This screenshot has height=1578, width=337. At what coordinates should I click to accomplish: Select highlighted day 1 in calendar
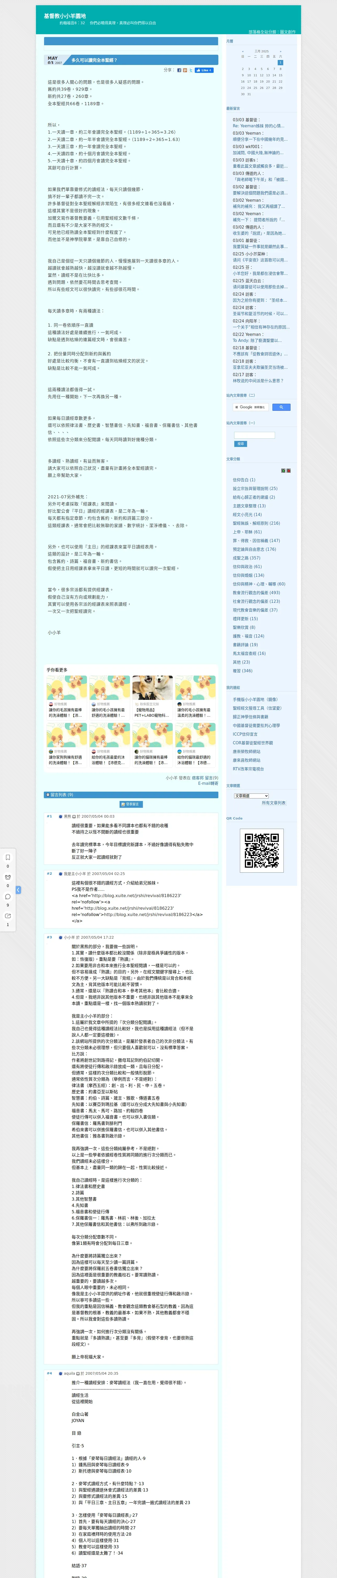tap(281, 63)
